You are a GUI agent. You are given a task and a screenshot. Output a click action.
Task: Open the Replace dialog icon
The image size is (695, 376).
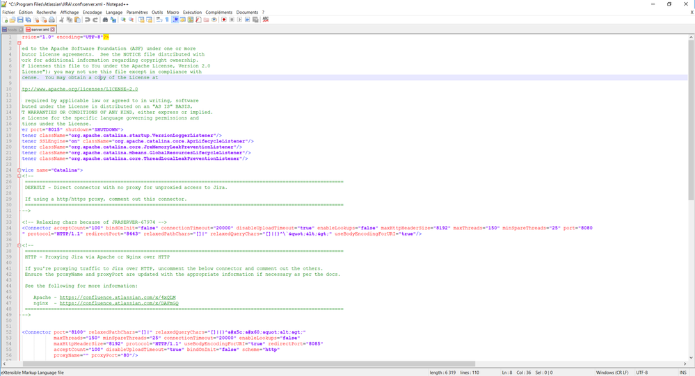[x=113, y=19]
